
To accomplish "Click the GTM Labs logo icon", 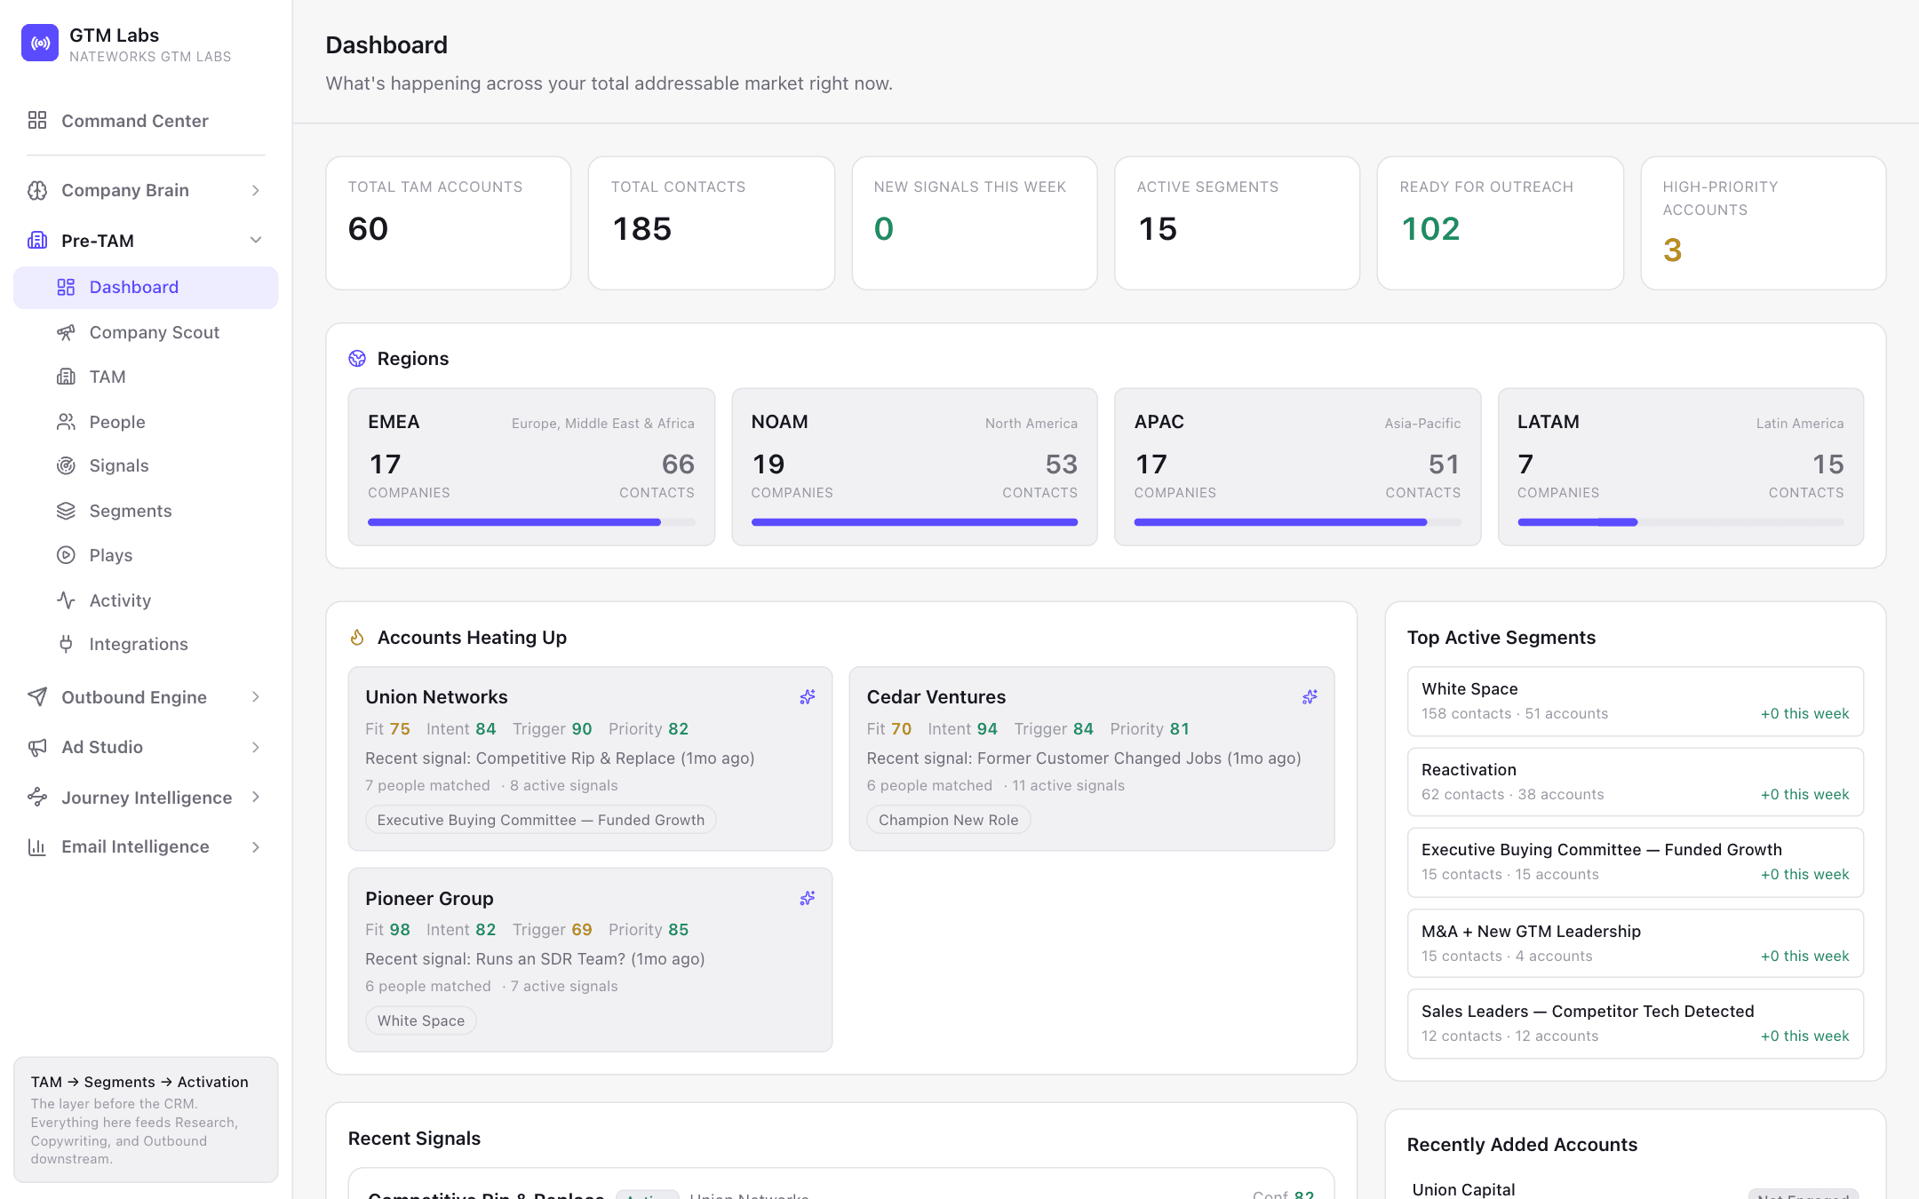I will (x=40, y=43).
